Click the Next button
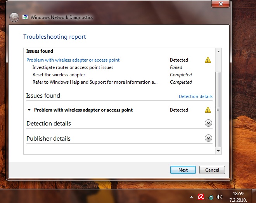Viewport: 256px width, 203px height. point(183,170)
